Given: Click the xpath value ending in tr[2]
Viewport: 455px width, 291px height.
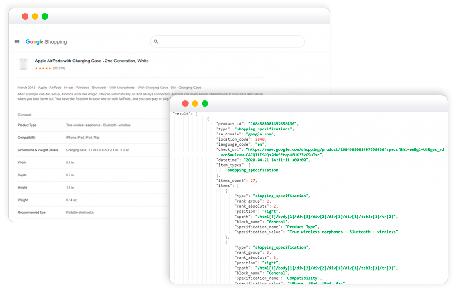Looking at the screenshot, I should (324, 217).
